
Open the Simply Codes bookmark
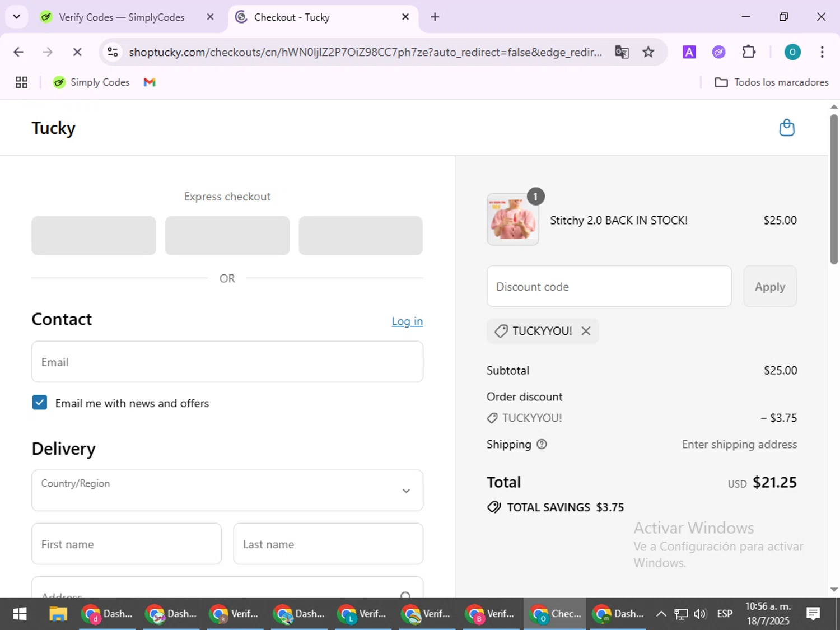[91, 82]
